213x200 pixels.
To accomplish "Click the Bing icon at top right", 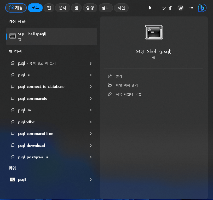I will (202, 8).
